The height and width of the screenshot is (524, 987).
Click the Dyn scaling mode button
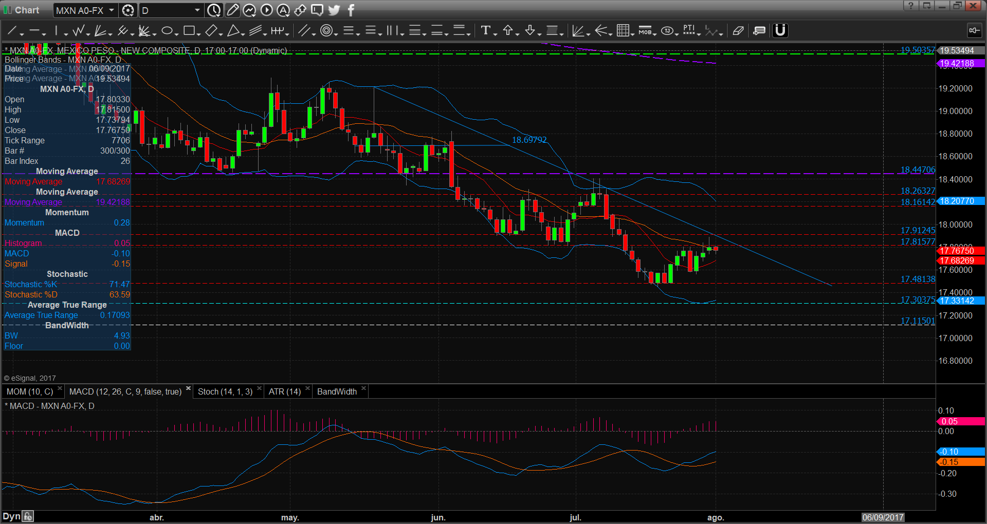11,516
